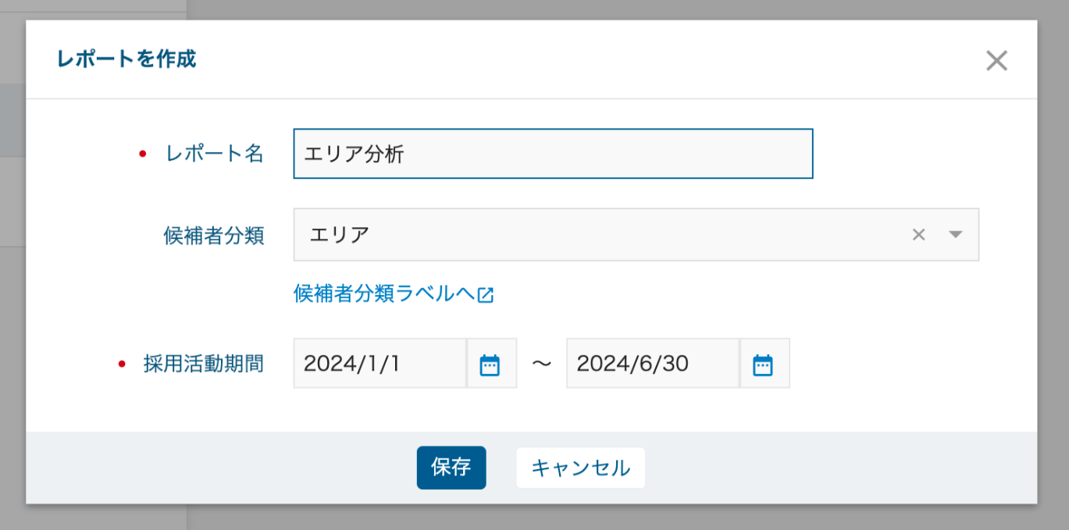The image size is (1069, 530).
Task: Click the 候補者分類 field label
Action: (213, 236)
